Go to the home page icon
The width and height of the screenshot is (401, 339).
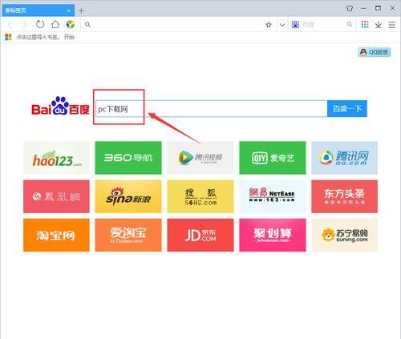click(55, 24)
